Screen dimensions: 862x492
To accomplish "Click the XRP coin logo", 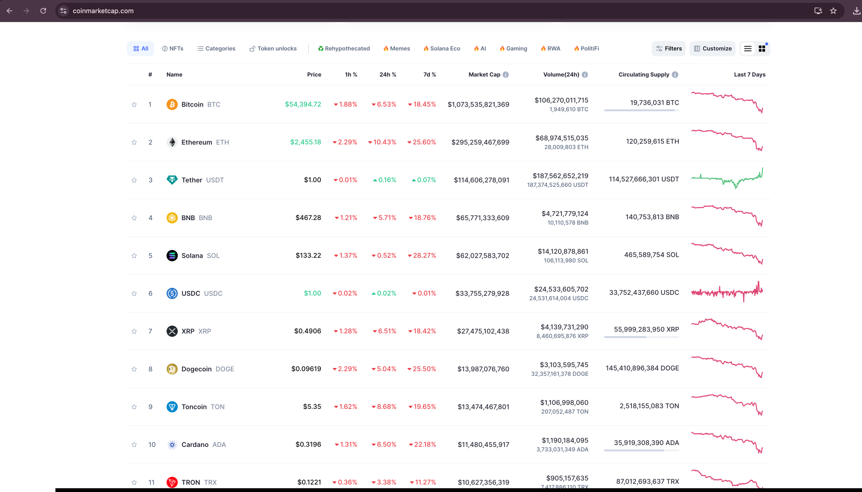I will pos(172,331).
